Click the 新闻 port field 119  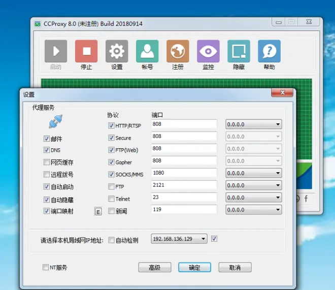pos(184,209)
